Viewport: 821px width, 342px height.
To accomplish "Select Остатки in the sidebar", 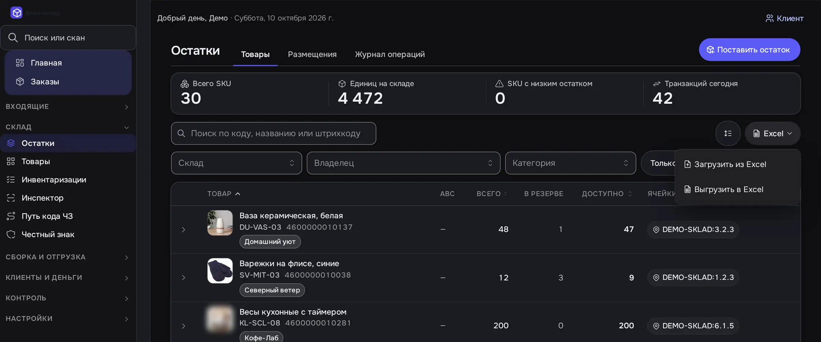I will tap(68, 143).
